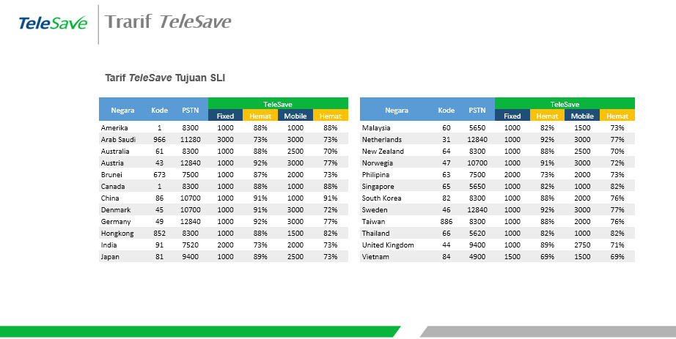Select the Netherlands country cell
This screenshot has height=339, width=676.
(x=381, y=140)
